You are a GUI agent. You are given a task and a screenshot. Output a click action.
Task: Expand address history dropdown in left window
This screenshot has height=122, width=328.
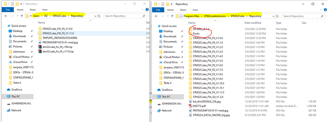point(95,16)
